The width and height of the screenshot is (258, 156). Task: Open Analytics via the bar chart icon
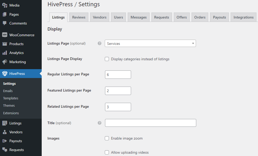coord(5,53)
